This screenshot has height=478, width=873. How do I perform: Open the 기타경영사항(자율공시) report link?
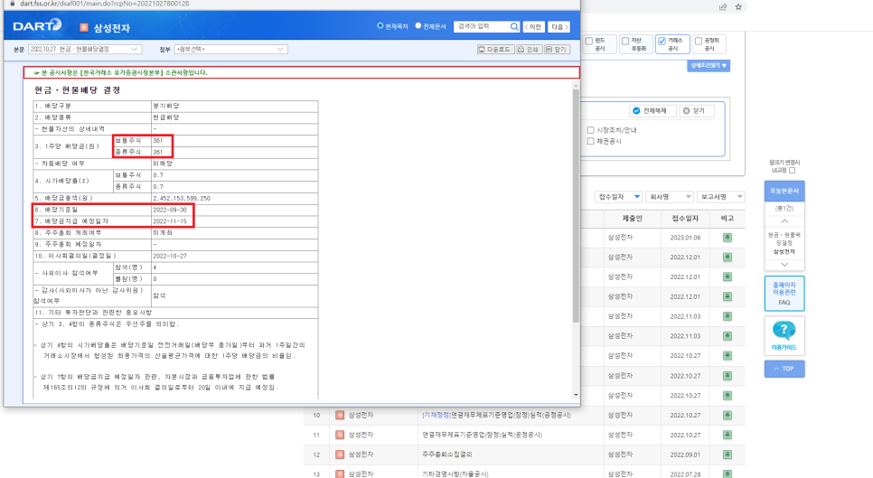pos(455,474)
